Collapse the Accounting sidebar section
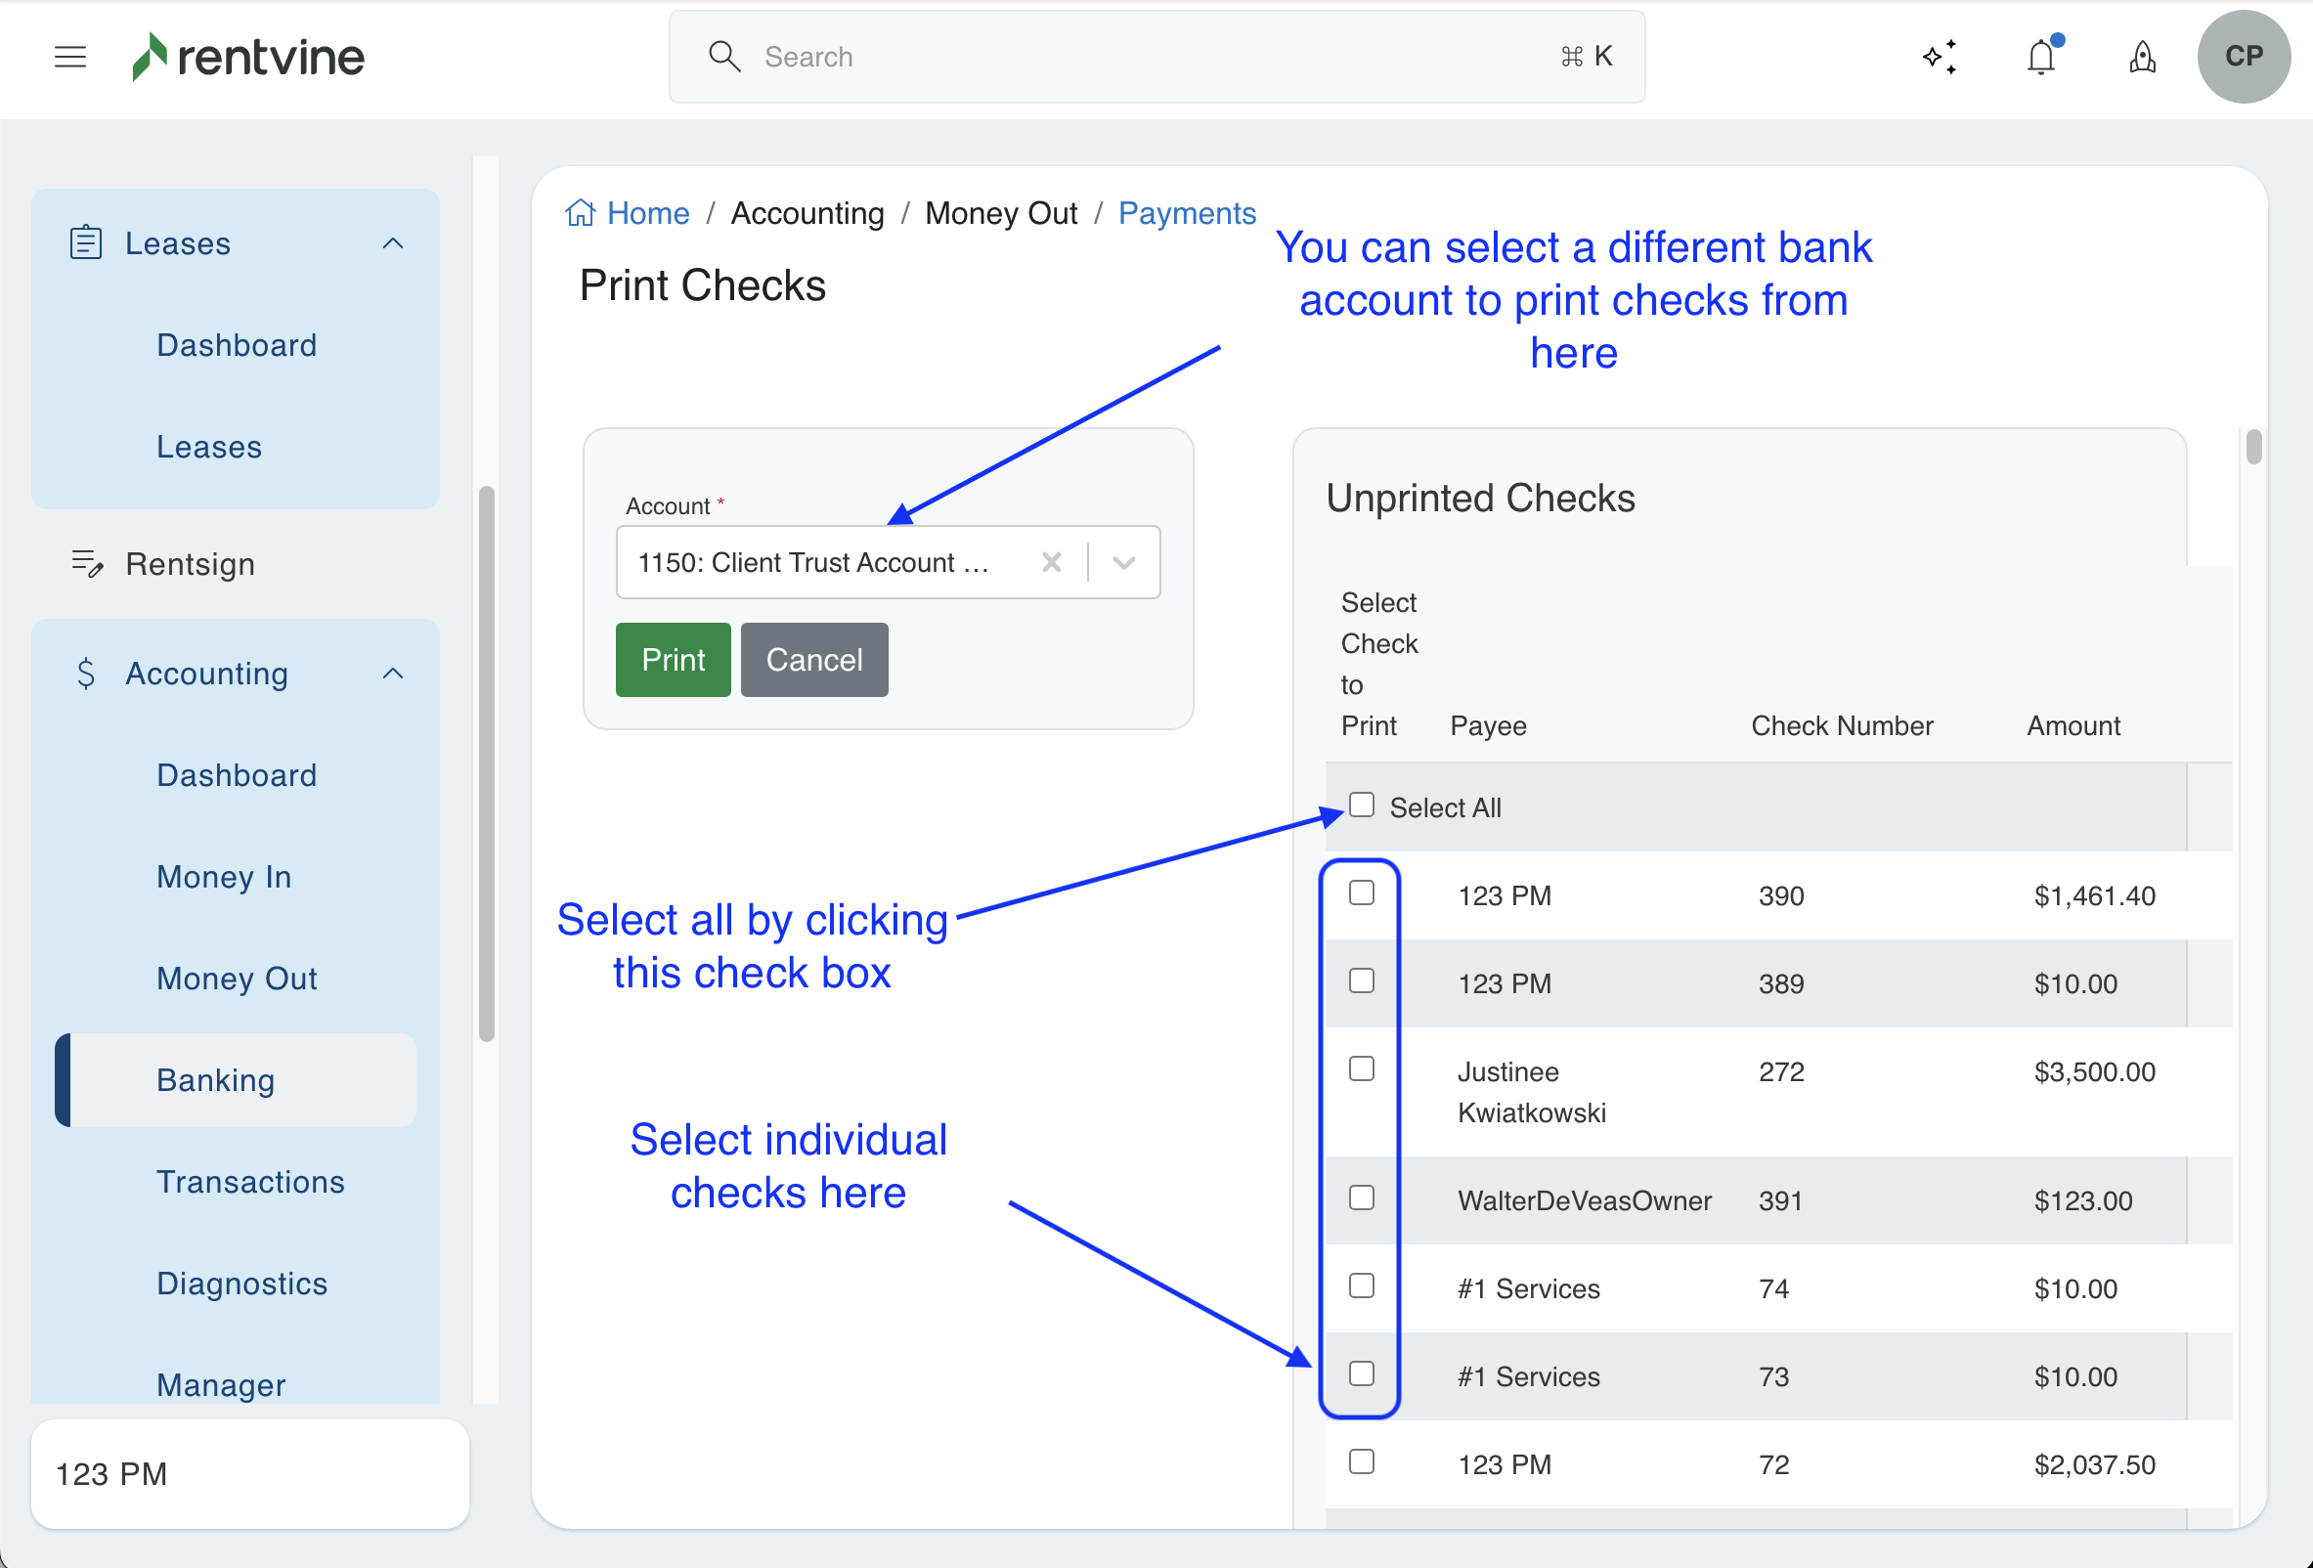The width and height of the screenshot is (2313, 1568). pyautogui.click(x=393, y=674)
